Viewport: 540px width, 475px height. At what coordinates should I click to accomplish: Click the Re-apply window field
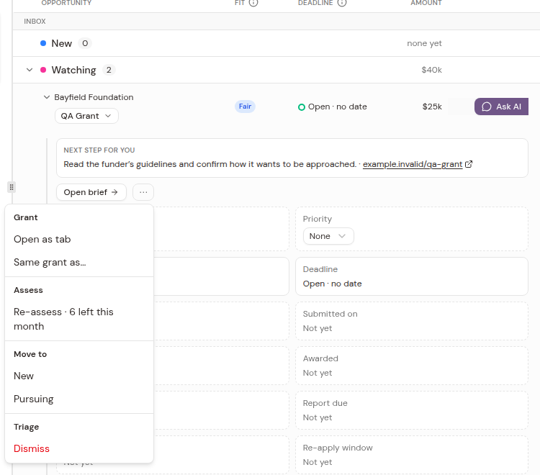412,455
